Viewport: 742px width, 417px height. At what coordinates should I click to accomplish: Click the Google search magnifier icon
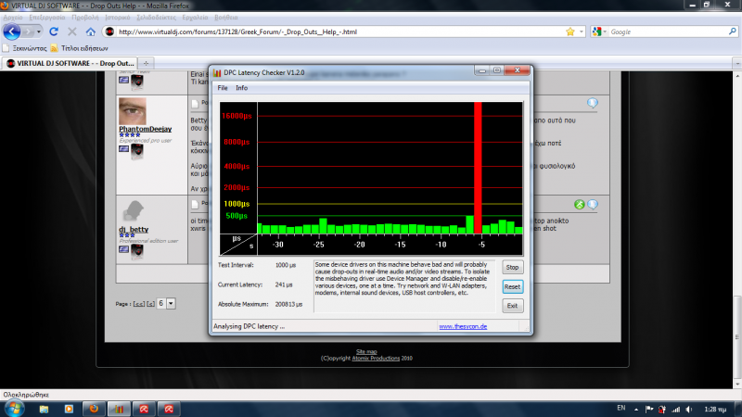733,32
